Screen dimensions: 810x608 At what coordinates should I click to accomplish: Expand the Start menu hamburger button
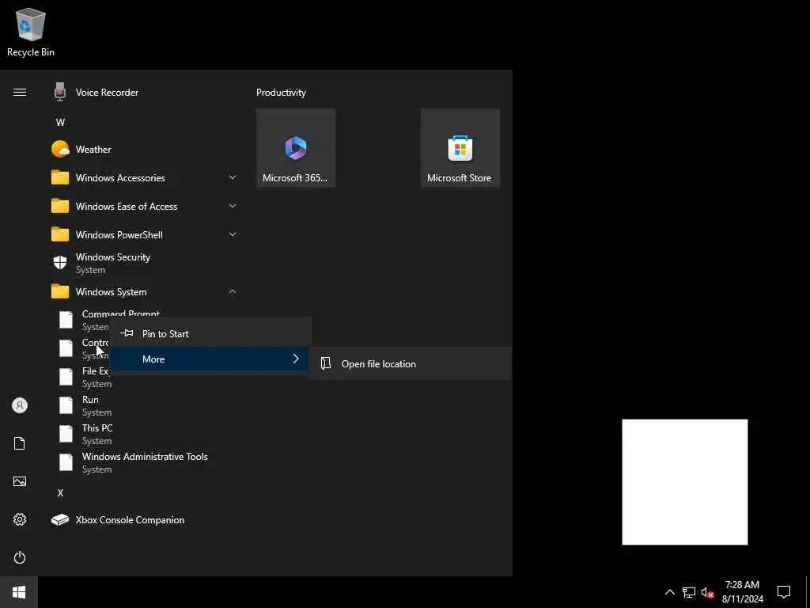(20, 93)
